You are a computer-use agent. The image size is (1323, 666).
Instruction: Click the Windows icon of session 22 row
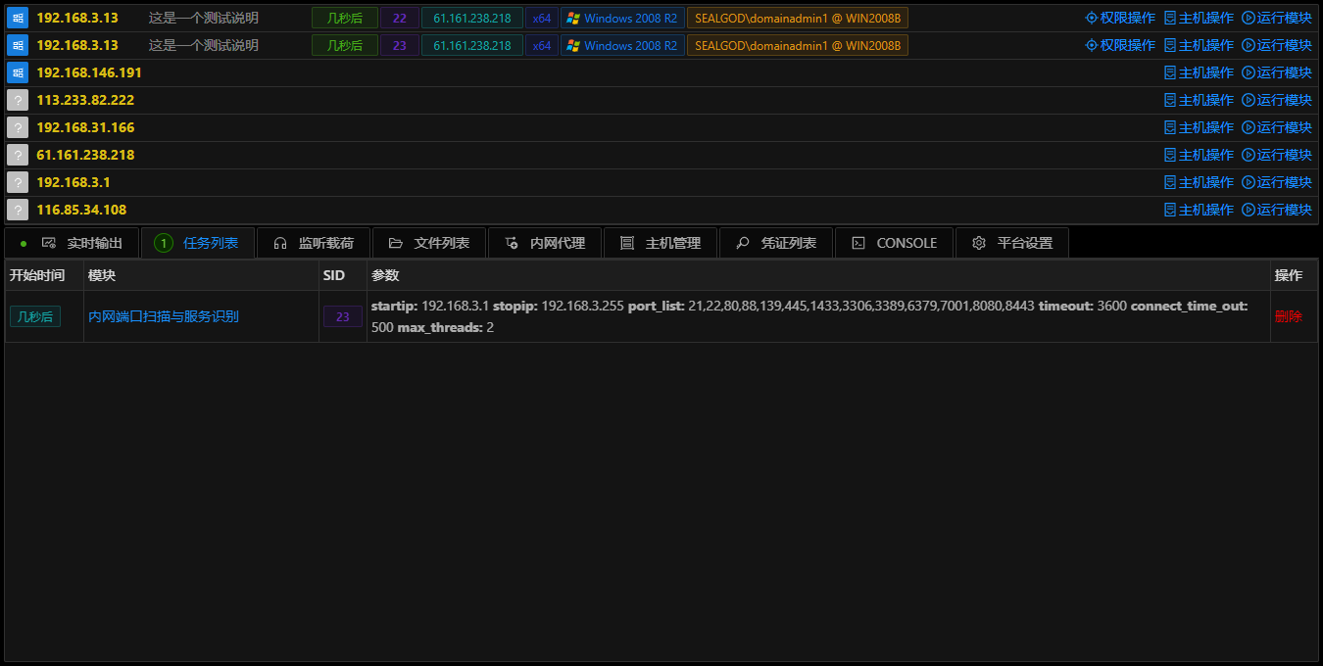[x=18, y=18]
